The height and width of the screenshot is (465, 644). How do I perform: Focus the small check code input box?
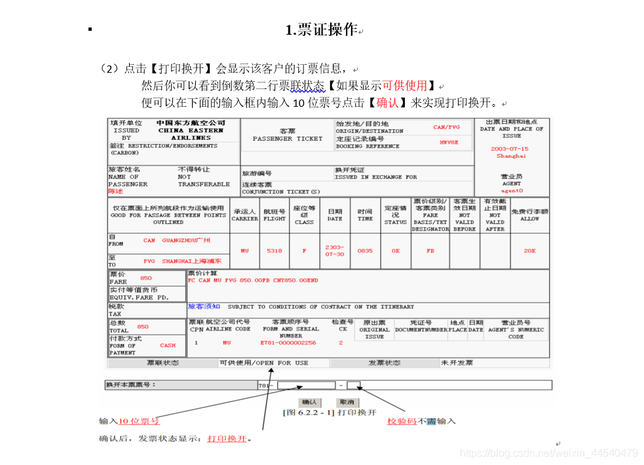tap(354, 385)
